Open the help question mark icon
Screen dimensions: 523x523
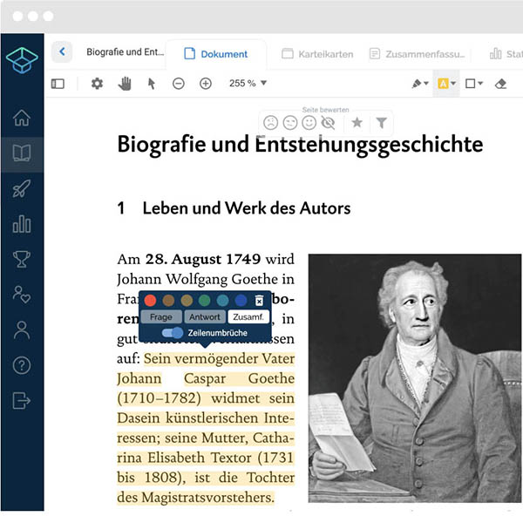(22, 365)
